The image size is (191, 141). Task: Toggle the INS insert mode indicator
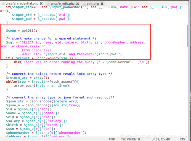(182, 139)
